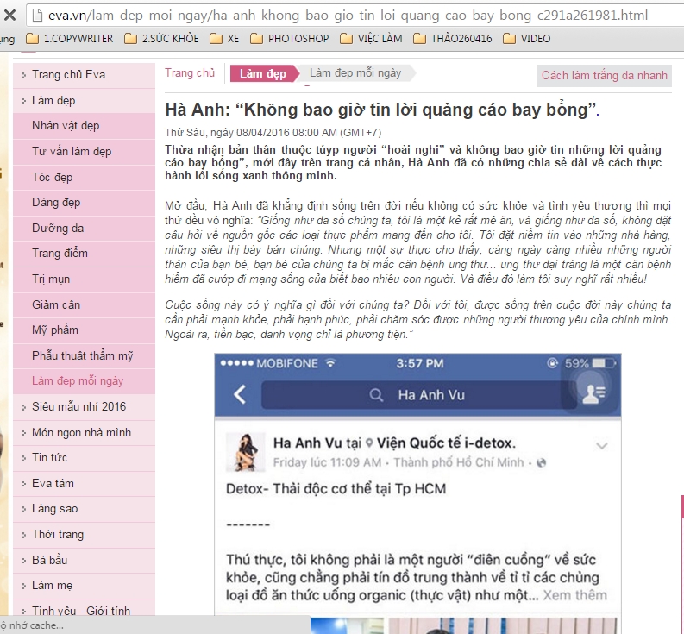This screenshot has width=684, height=634.
Task: Click the Ha Anh Vu name on the post
Action: tap(308, 443)
